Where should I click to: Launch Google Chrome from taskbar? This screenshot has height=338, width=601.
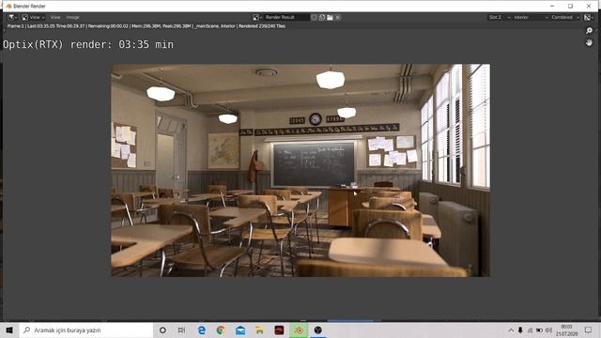[221, 330]
